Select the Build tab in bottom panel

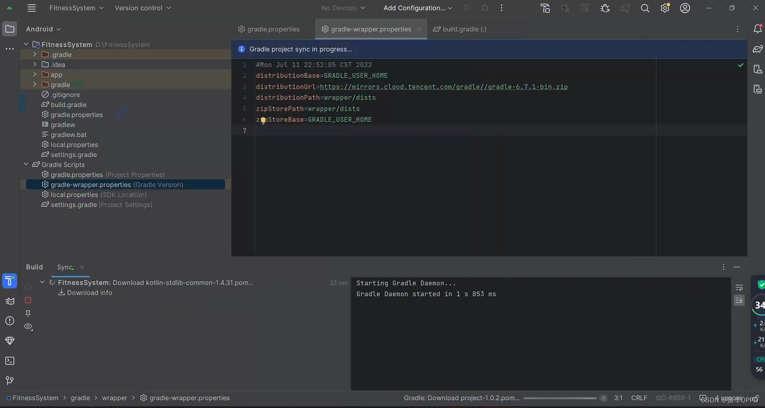click(34, 267)
